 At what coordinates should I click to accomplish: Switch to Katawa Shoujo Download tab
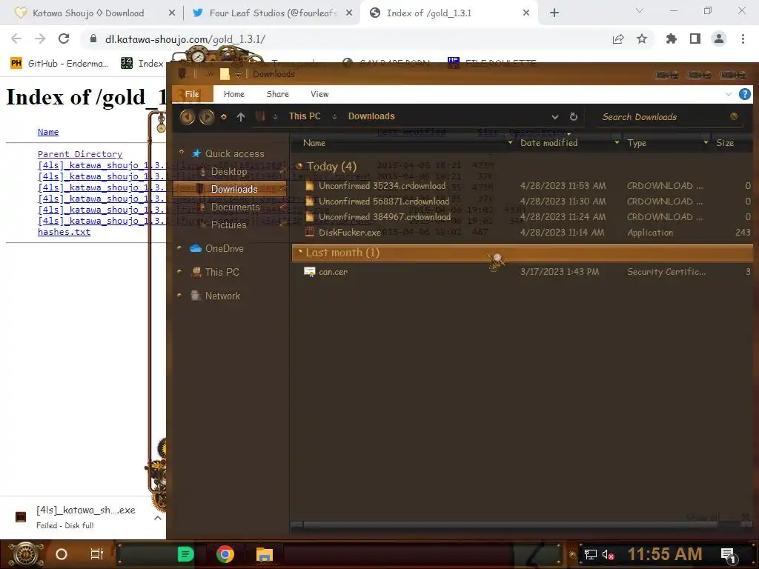(88, 13)
